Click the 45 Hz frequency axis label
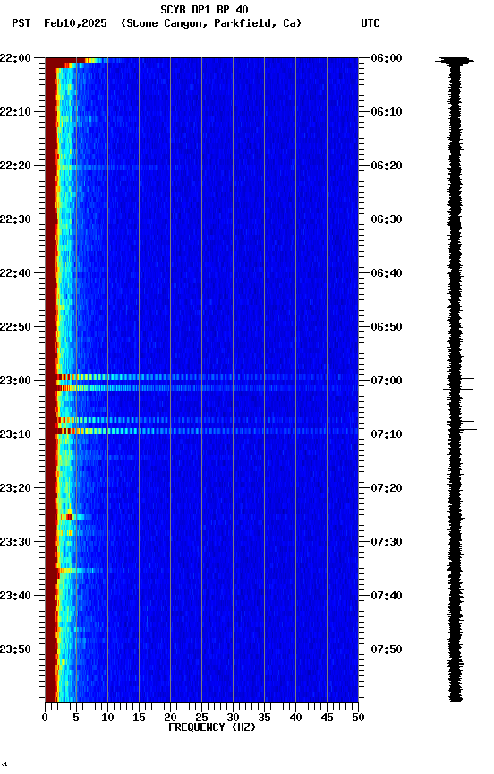 pyautogui.click(x=327, y=718)
